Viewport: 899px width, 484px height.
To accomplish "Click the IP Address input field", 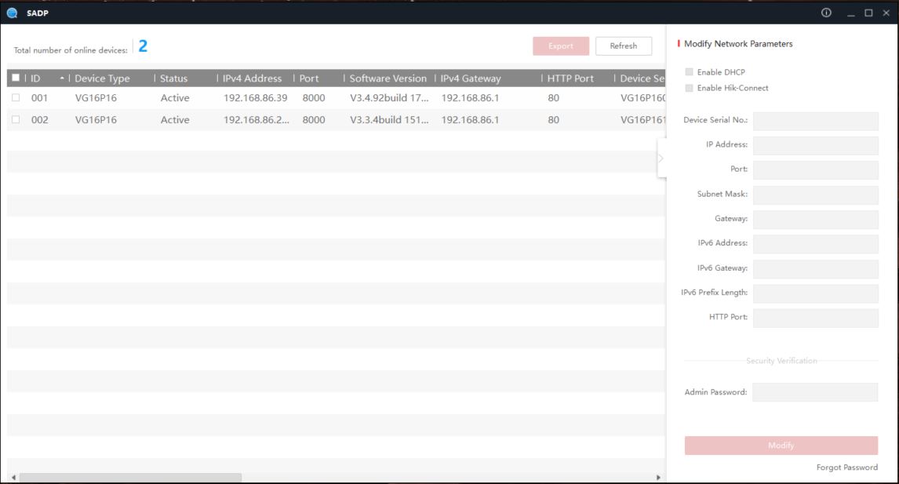I will coord(815,146).
